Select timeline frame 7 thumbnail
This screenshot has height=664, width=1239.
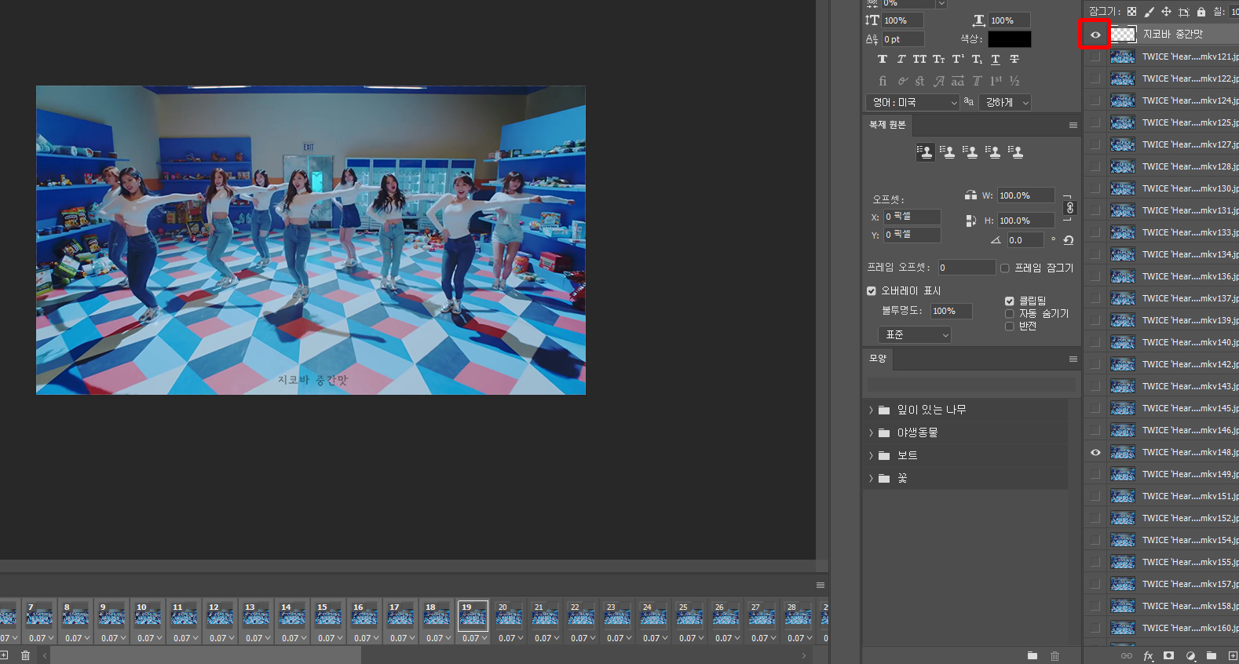(x=39, y=615)
